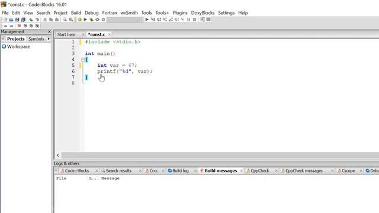
Task: Open the Help menu
Action: point(243,13)
